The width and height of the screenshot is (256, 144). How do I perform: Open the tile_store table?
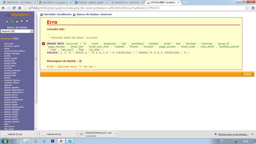click(9, 129)
